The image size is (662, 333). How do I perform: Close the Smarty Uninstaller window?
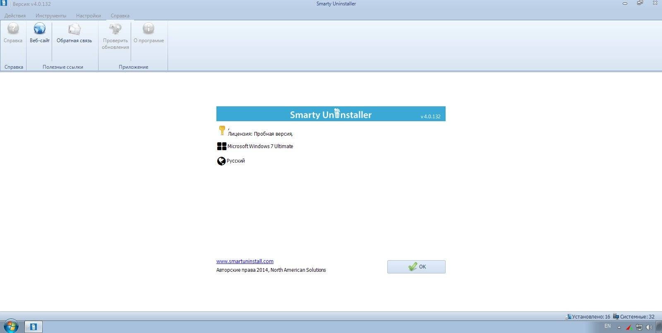655,3
